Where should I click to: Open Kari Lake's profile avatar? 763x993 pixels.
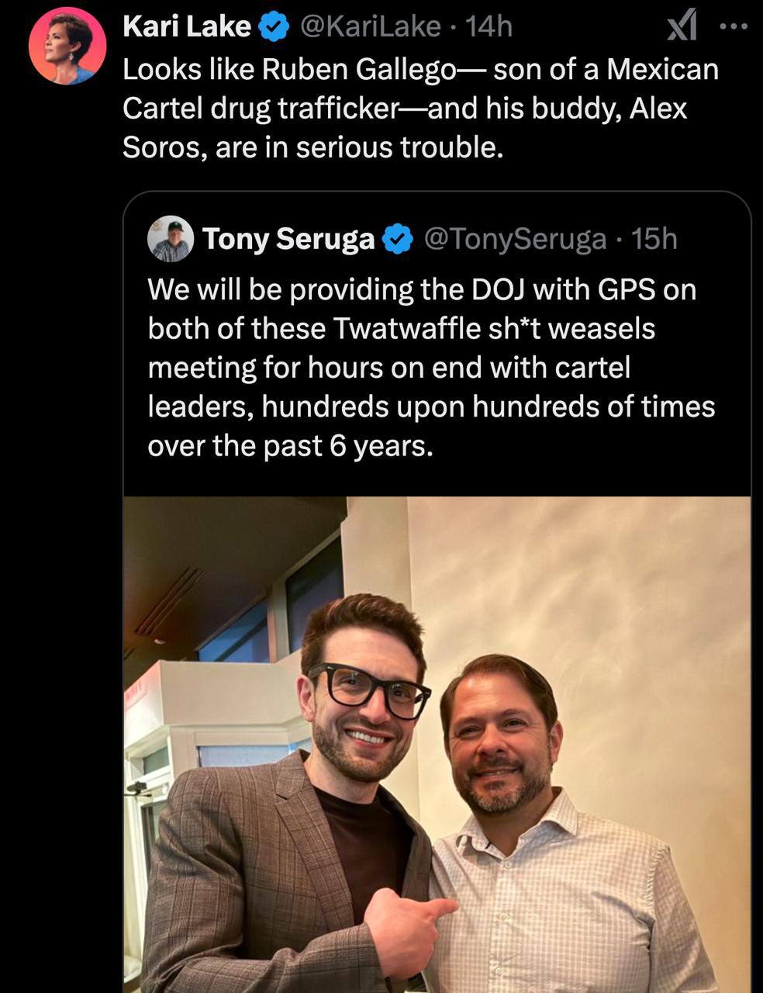point(67,46)
